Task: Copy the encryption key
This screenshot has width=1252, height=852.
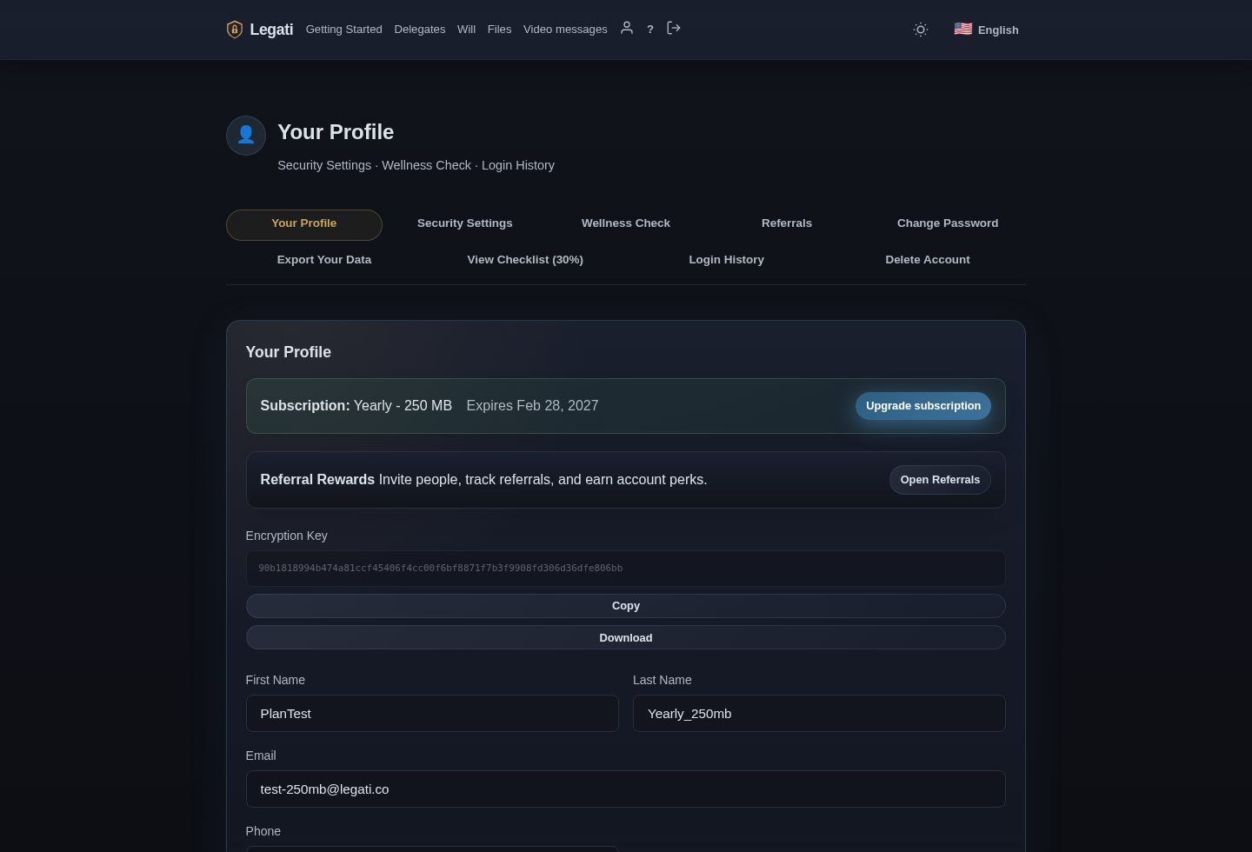Action: (x=626, y=606)
